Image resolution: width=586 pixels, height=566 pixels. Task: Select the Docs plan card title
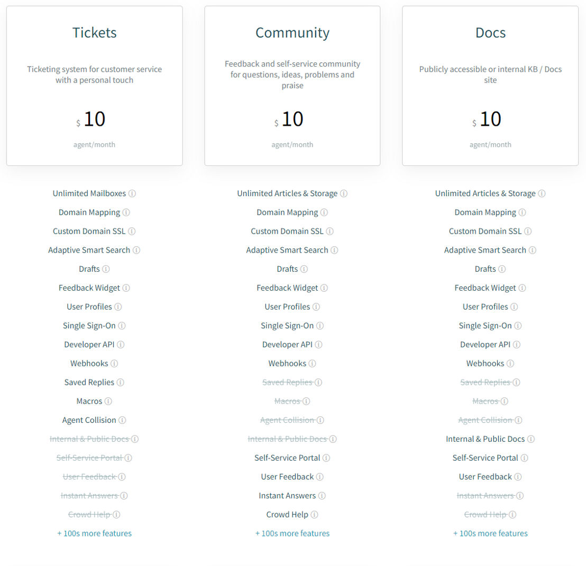(x=490, y=32)
